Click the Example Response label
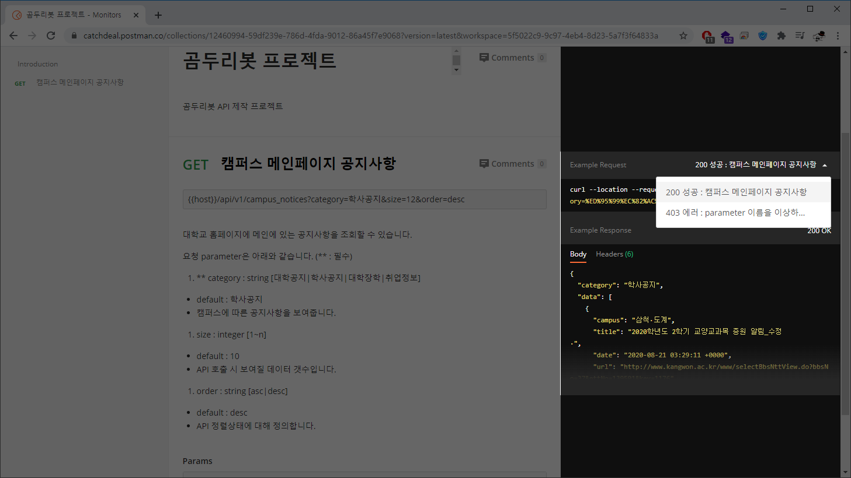Screen dimensions: 851x478 [x=600, y=230]
